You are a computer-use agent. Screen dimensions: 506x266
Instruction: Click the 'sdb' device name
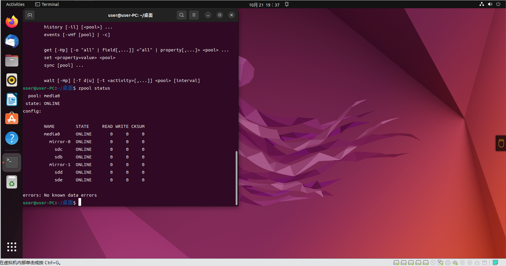pyautogui.click(x=58, y=157)
